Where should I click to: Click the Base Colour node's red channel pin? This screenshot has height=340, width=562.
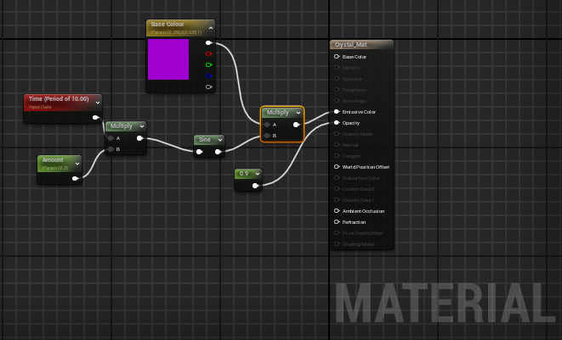[209, 53]
